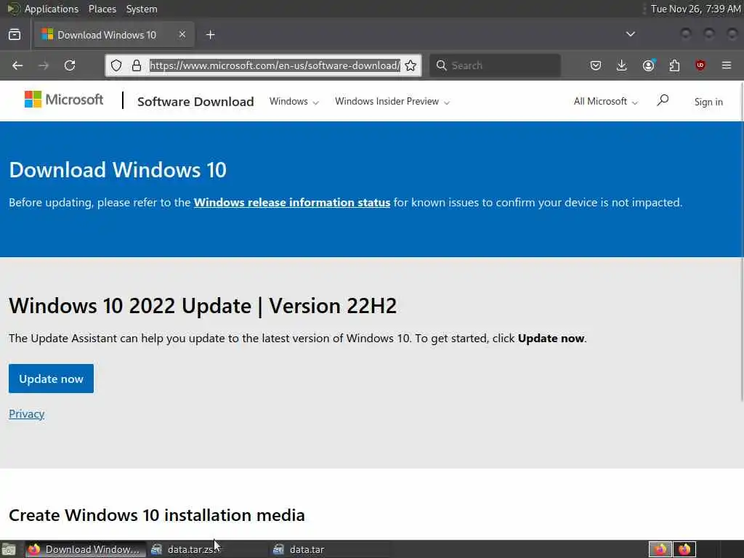Expand the Windows Insider Preview menu
The width and height of the screenshot is (744, 558).
[x=392, y=102]
